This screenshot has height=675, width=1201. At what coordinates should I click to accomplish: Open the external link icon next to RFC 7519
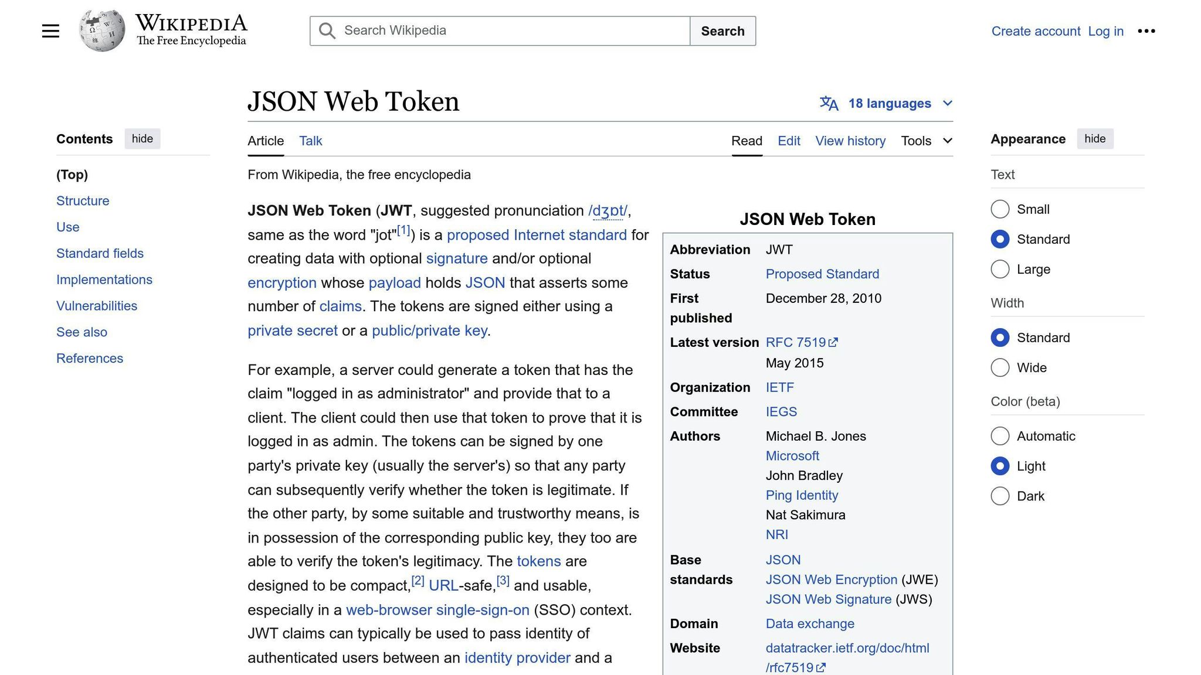tap(834, 342)
